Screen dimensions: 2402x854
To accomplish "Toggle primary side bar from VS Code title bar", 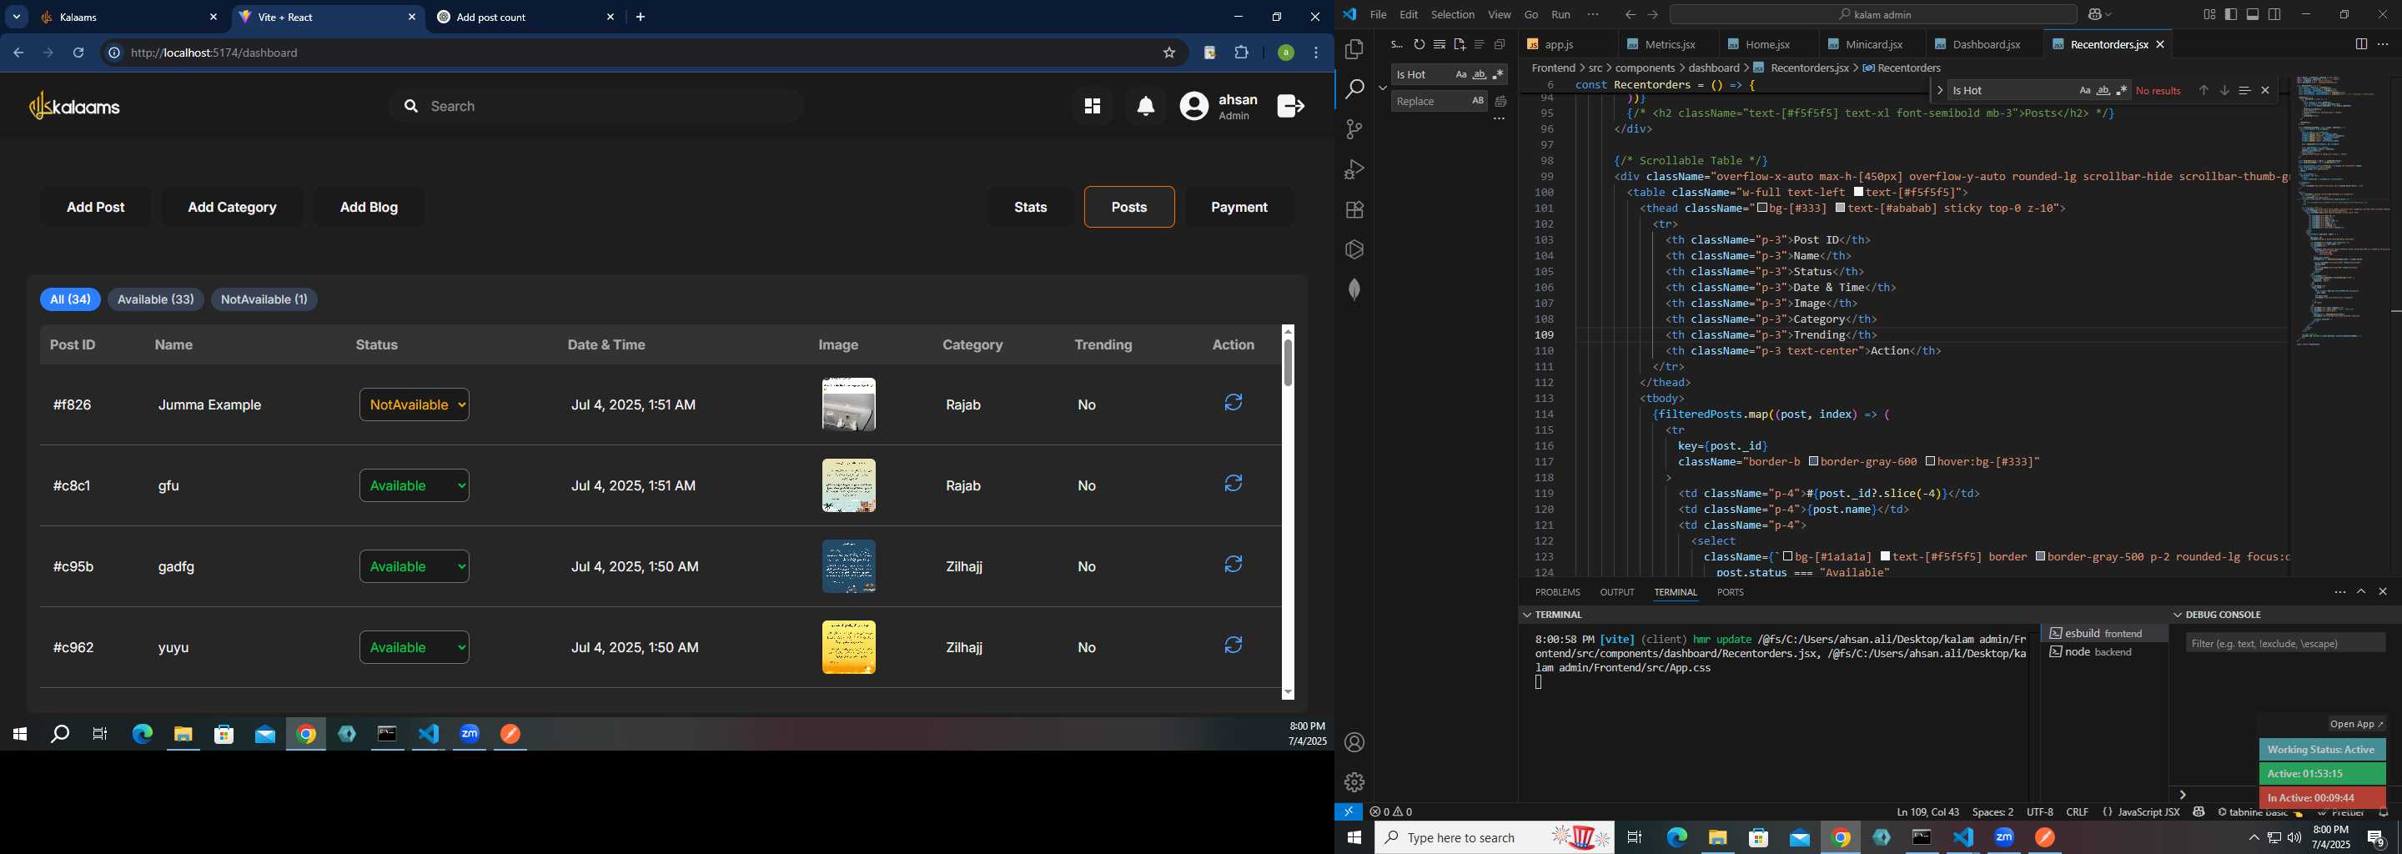I will point(2231,15).
